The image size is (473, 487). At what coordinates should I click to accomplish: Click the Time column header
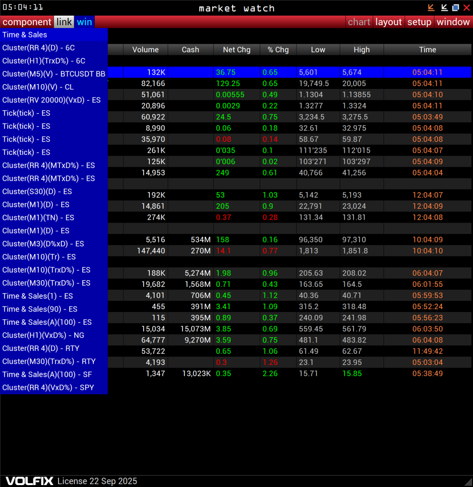tap(428, 49)
